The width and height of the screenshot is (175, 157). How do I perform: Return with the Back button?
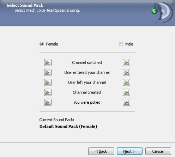(101, 151)
